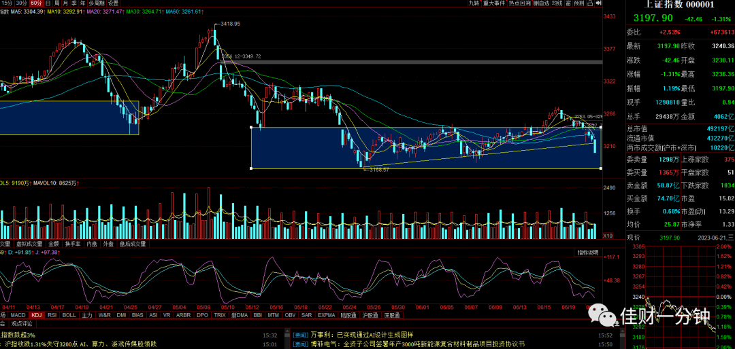Switch chart to weekly 周 period
This screenshot has height=349, width=735.
[56, 3]
